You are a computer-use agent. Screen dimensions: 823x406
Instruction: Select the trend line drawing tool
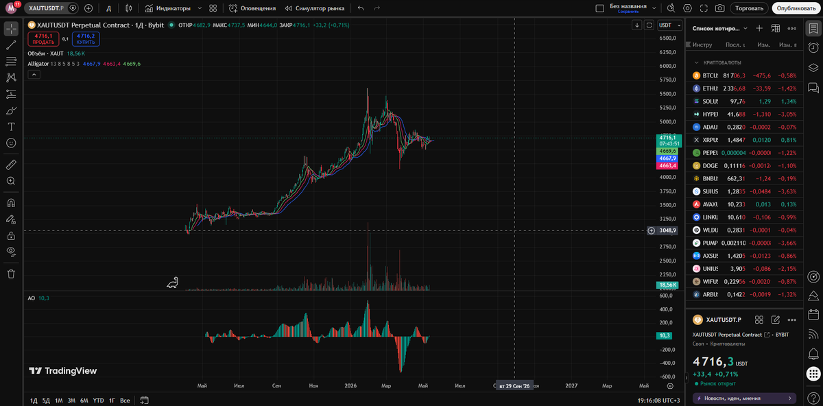pyautogui.click(x=11, y=45)
